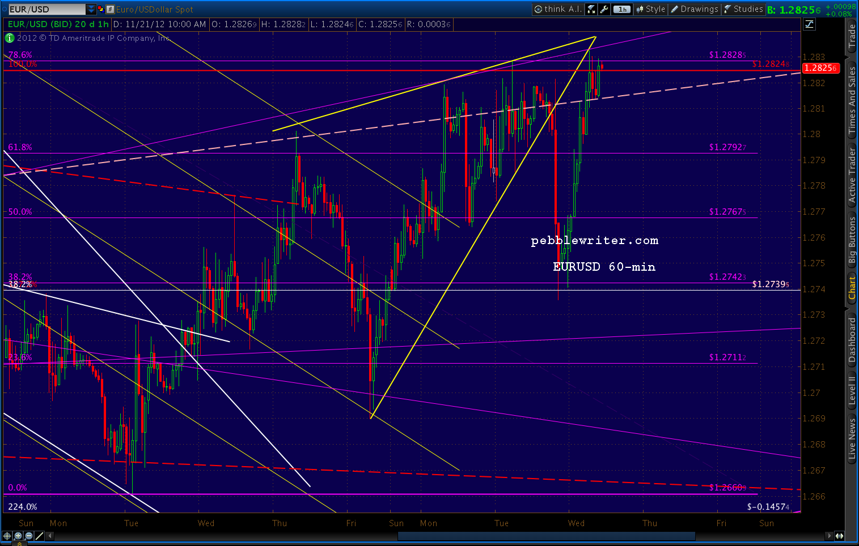Change the 1h timeframe button
The image size is (859, 546).
(x=622, y=9)
